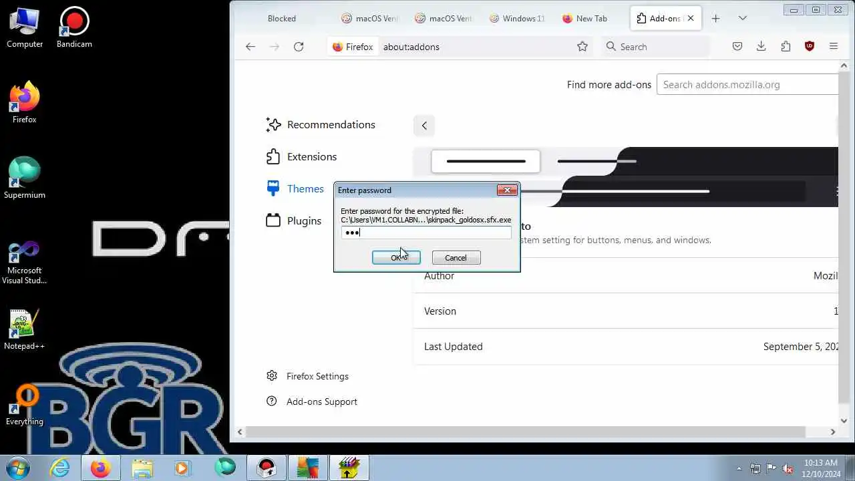Open Action Center flag tray icon
Viewport: 855px width, 481px height.
click(772, 468)
